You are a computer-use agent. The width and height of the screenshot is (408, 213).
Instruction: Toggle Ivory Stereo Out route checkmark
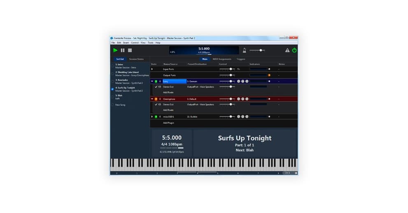156,87
